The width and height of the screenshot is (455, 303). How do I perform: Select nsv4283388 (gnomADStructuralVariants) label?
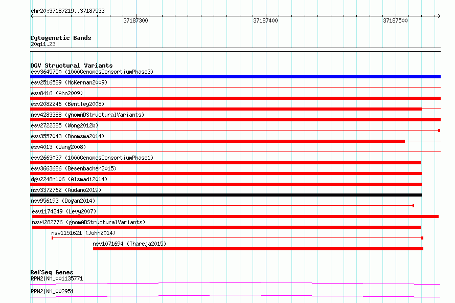click(87, 115)
